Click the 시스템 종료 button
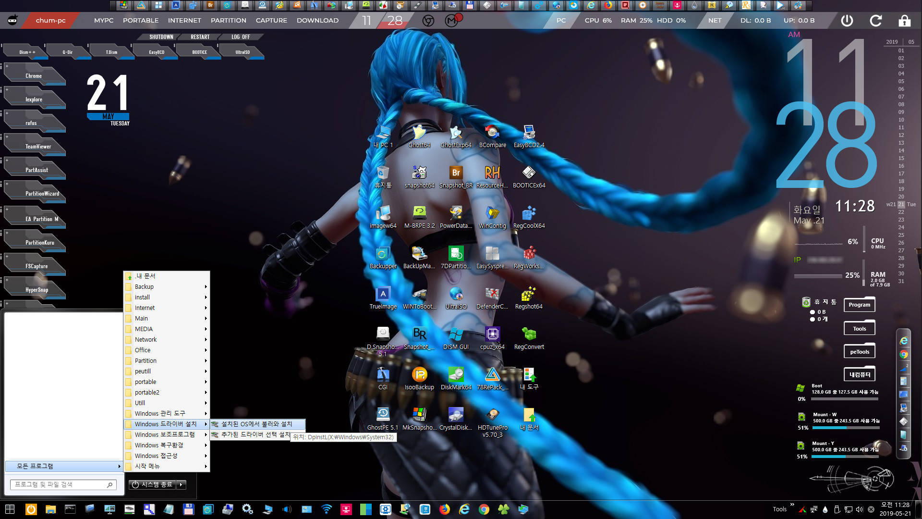Viewport: 922px width, 519px height. [153, 484]
